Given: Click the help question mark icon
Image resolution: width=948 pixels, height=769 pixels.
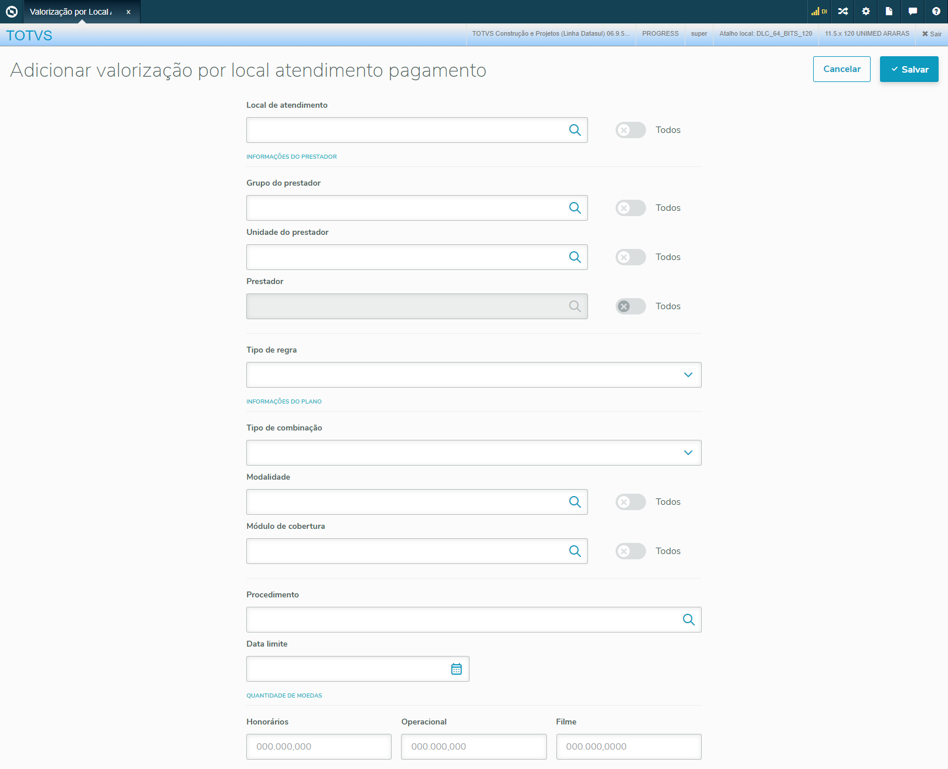Looking at the screenshot, I should [936, 11].
